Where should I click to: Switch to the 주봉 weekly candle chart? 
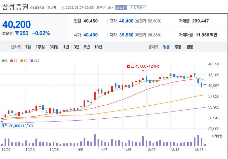178,47
